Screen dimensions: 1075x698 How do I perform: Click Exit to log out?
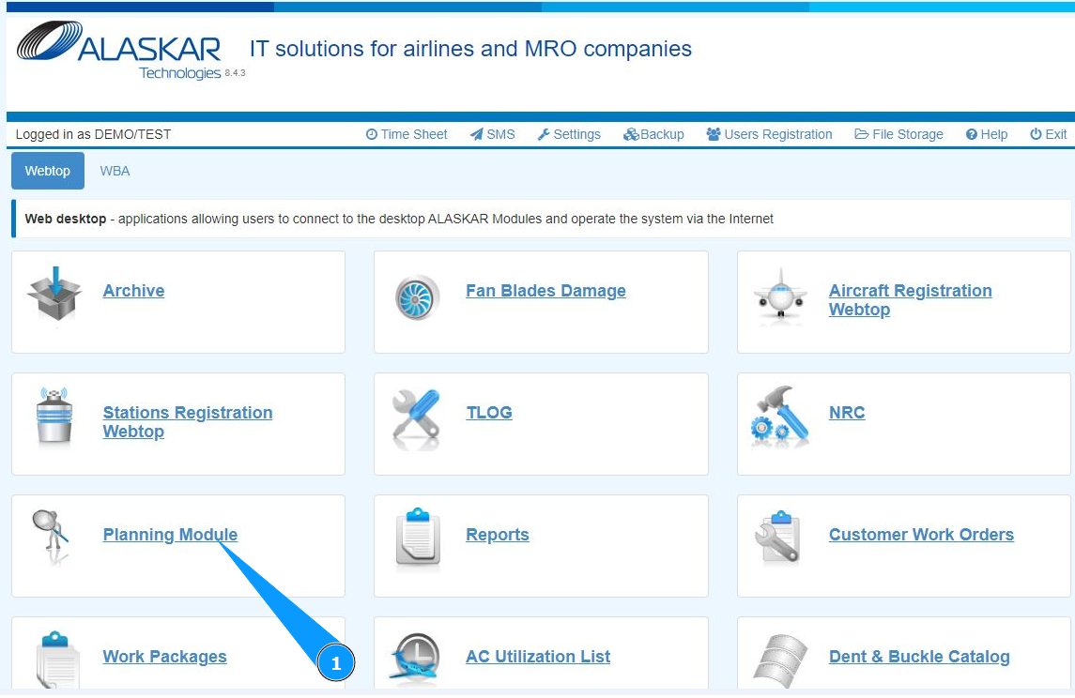1049,134
